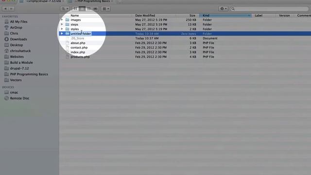
Task: Open the dropdown left of the view buttons
Action: [x=65, y=9]
